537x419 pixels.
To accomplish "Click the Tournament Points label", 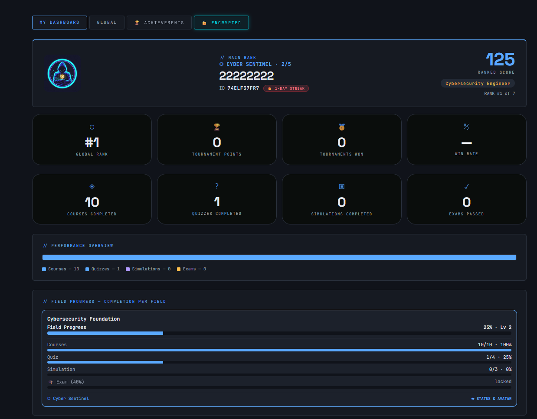I will click(x=217, y=154).
